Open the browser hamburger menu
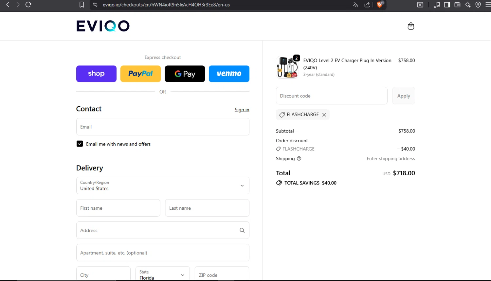This screenshot has width=491, height=281. [x=488, y=5]
